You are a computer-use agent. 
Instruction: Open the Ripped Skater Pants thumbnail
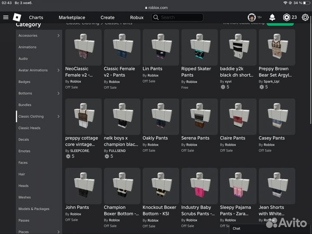[199, 47]
